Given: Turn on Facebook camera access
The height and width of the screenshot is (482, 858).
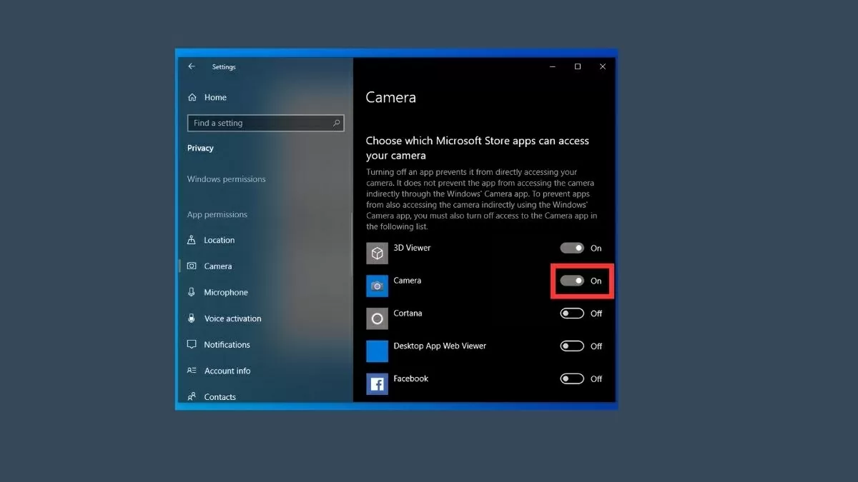Looking at the screenshot, I should coord(572,378).
